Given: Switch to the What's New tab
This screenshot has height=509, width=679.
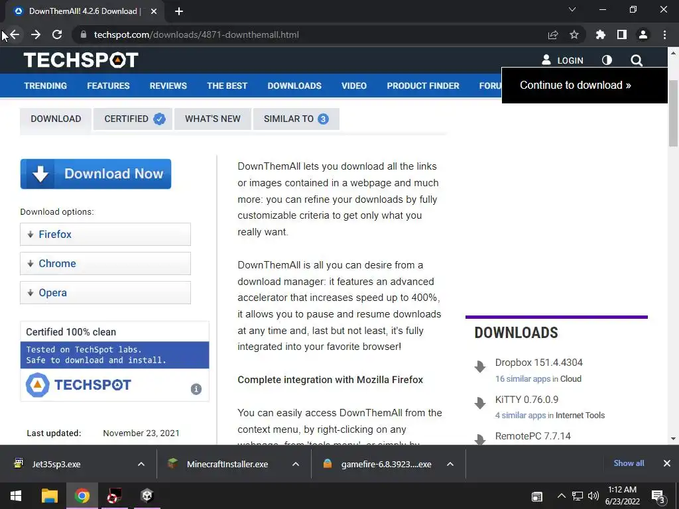Looking at the screenshot, I should click(213, 119).
